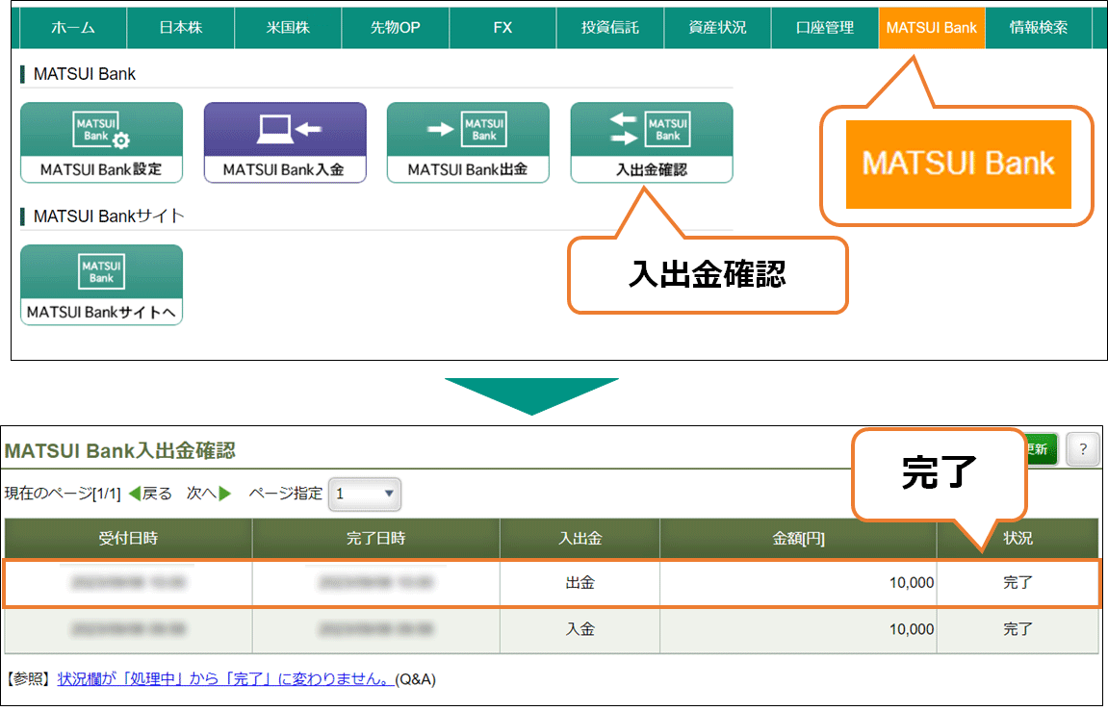Viewport: 1108px width, 711px height.
Task: Switch to the 先物OP tab
Action: [x=396, y=28]
